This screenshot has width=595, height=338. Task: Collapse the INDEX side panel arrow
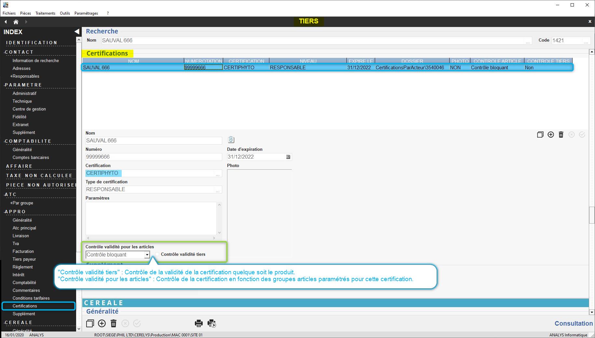click(x=77, y=32)
